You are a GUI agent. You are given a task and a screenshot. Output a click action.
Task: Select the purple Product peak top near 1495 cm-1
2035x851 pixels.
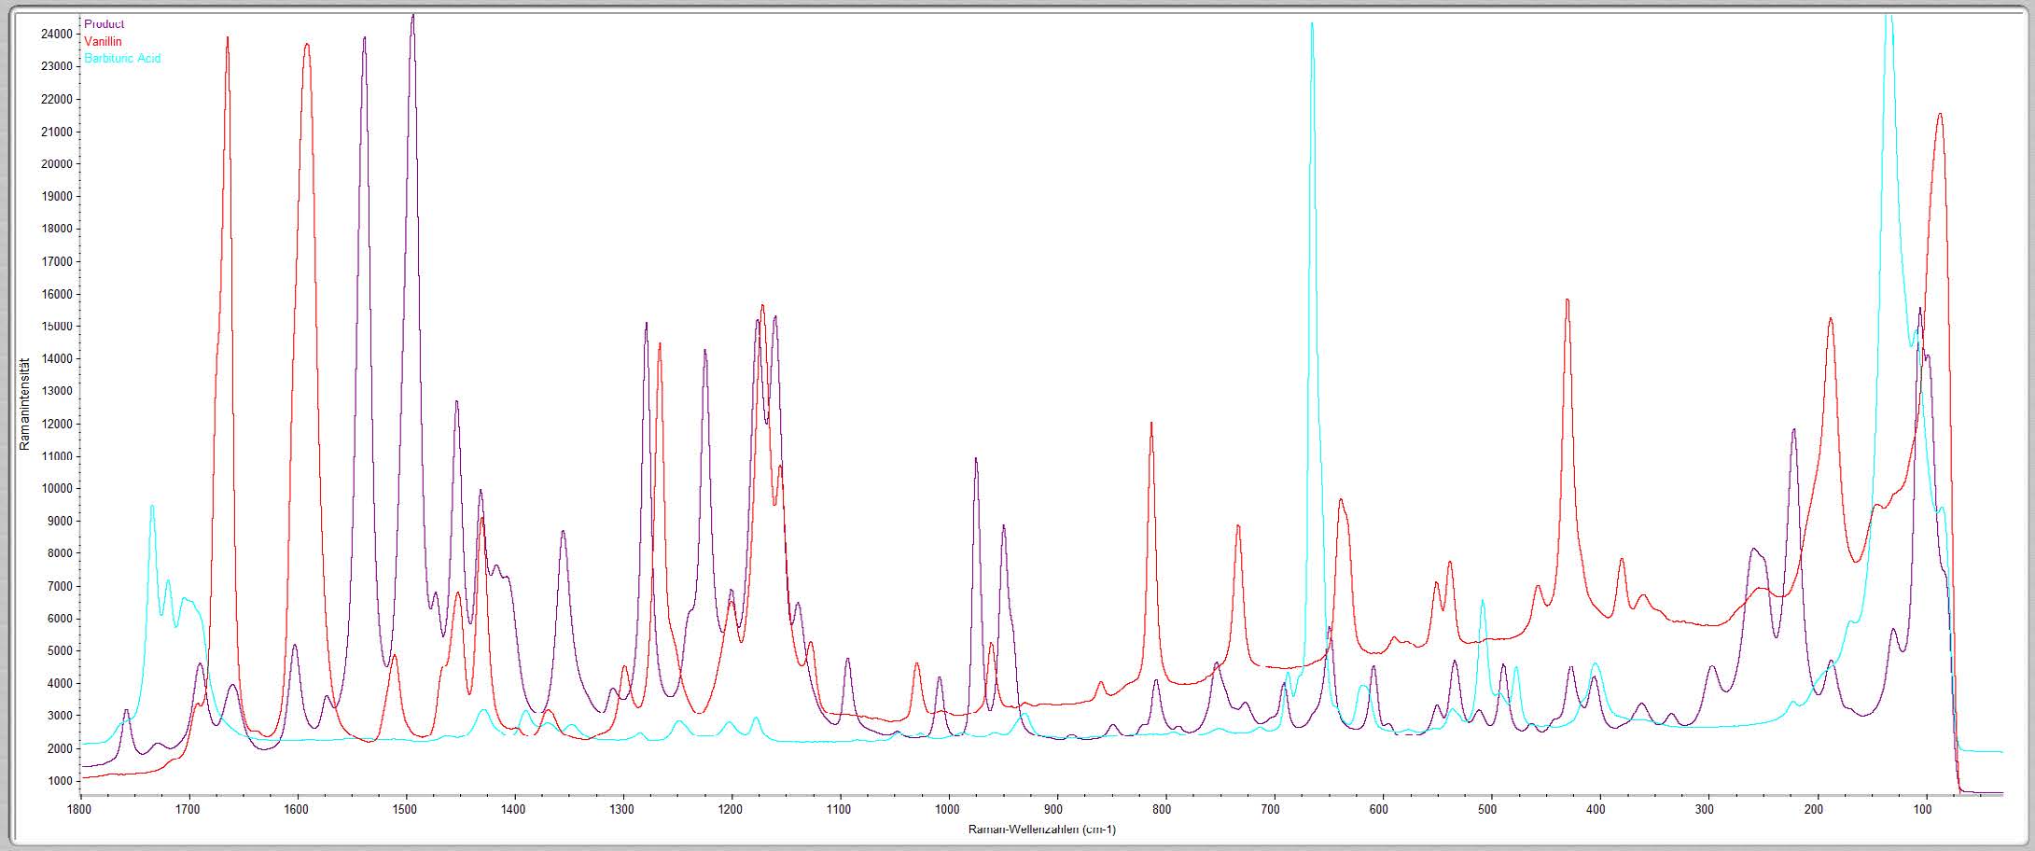(413, 16)
